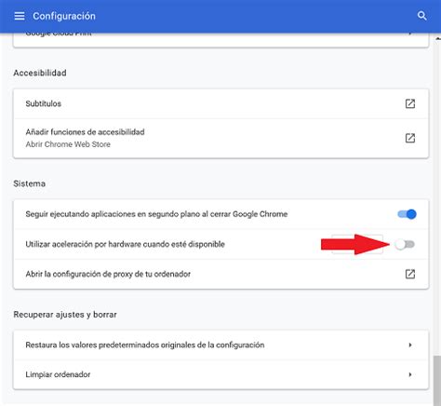Select Añadir funciones de accesibilidad row
Viewport: 441px width, 406px height.
pyautogui.click(x=220, y=138)
